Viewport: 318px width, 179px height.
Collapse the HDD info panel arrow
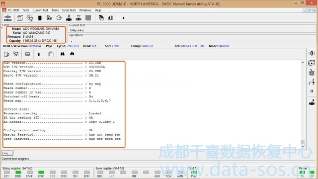[2, 28]
